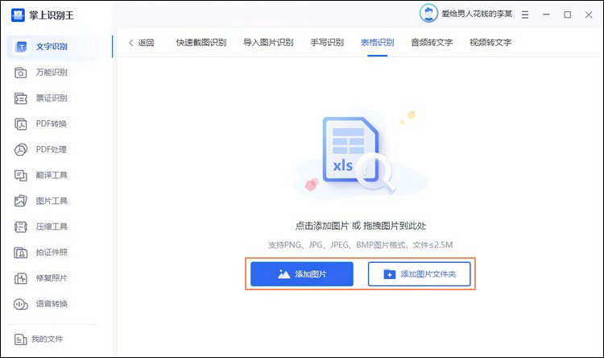Screen dimensions: 604x358
Task: Select PDF转换 label in sidebar
Action: 52,124
